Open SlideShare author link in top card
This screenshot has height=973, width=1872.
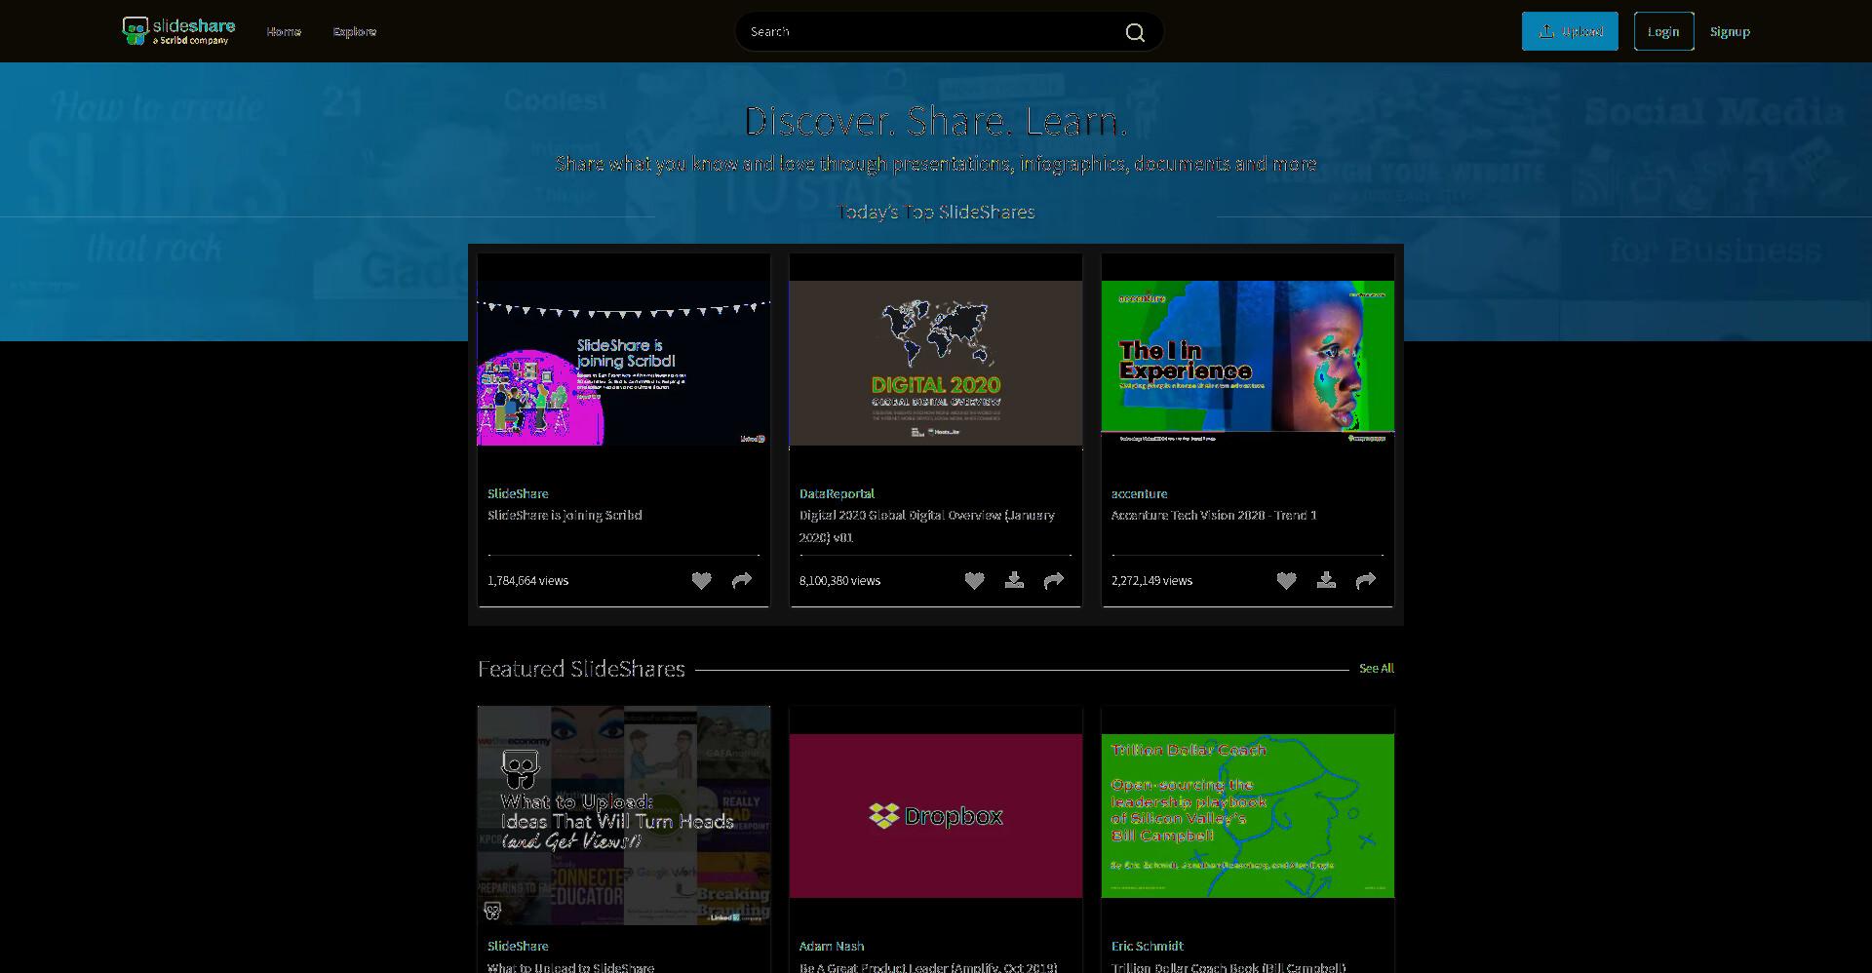[518, 494]
